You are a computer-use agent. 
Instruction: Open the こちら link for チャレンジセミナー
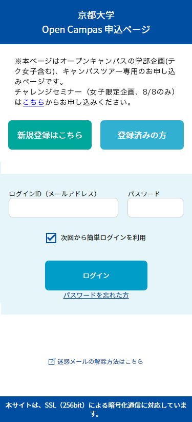click(x=33, y=102)
